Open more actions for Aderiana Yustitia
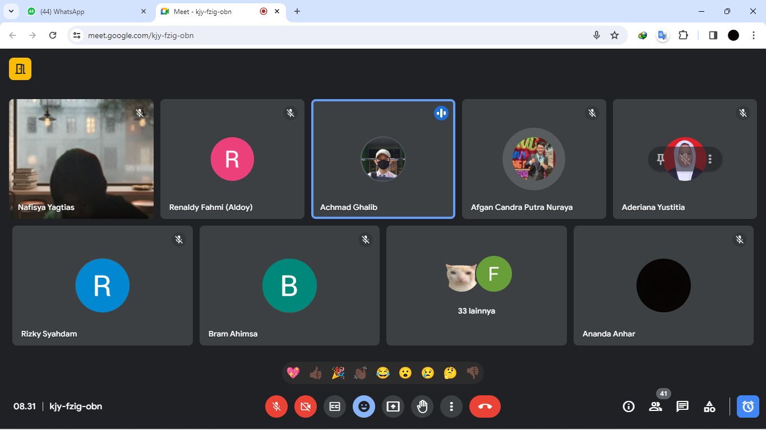Image resolution: width=766 pixels, height=430 pixels. point(710,159)
